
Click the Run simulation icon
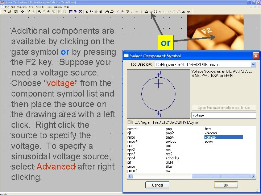coord(29,12)
